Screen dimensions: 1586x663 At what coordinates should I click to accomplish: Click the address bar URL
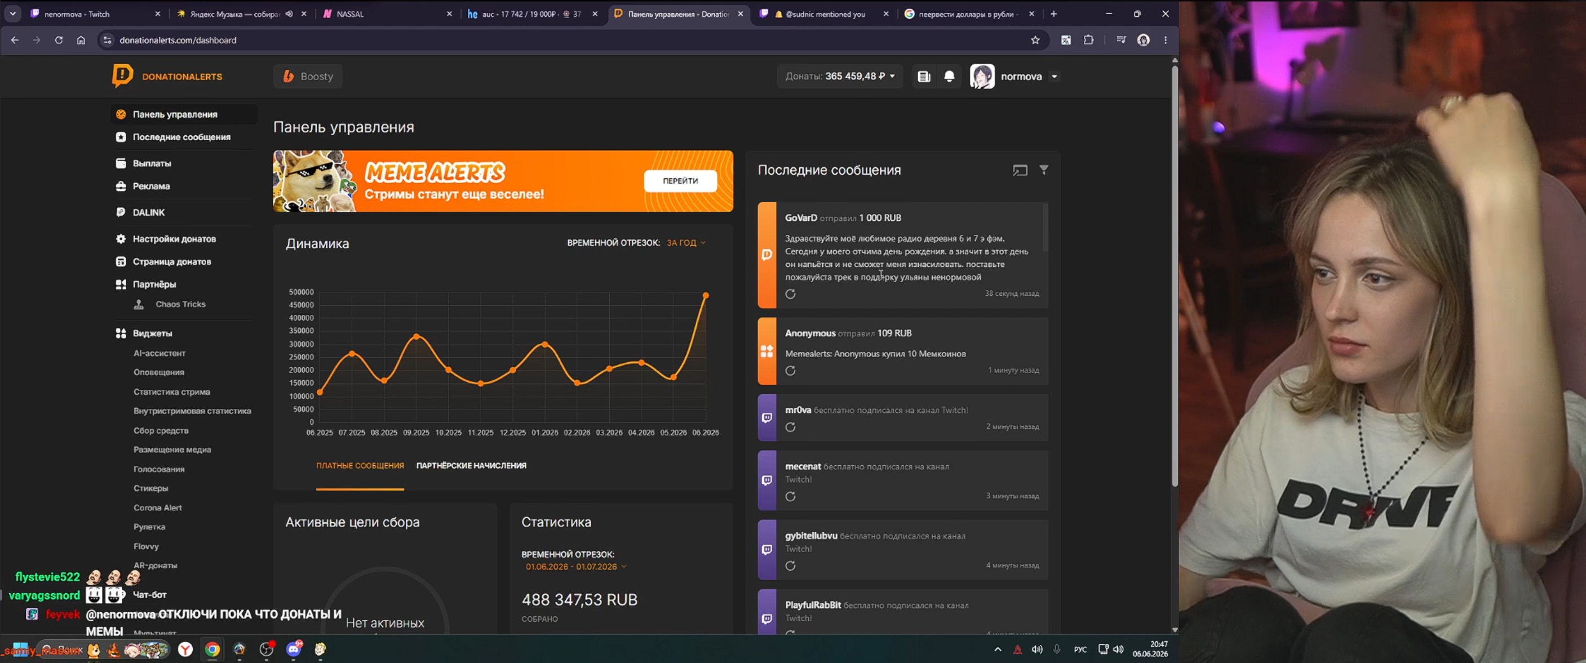178,40
